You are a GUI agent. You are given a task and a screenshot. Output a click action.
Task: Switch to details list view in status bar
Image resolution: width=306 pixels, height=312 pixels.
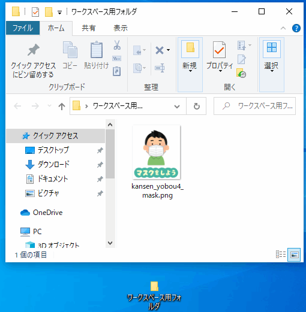(281, 255)
